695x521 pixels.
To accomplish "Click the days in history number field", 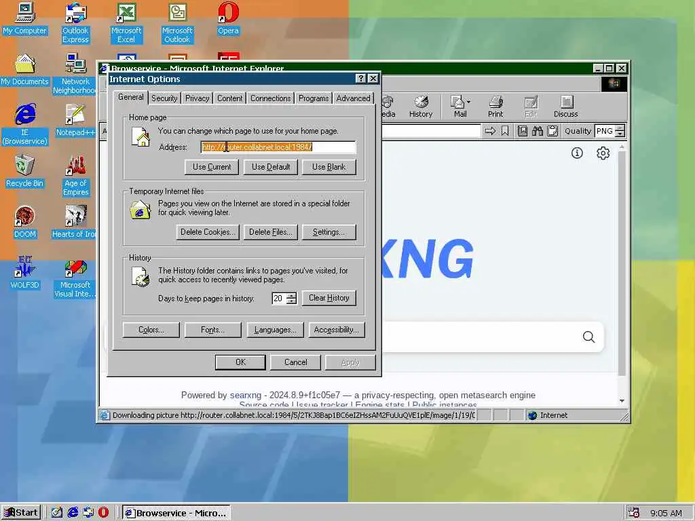I will [x=279, y=298].
